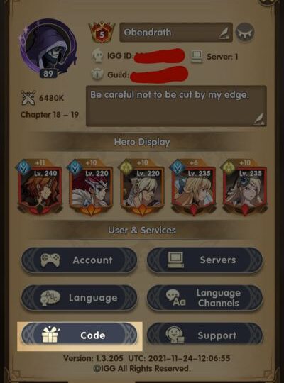Open the Account button

[79, 260]
